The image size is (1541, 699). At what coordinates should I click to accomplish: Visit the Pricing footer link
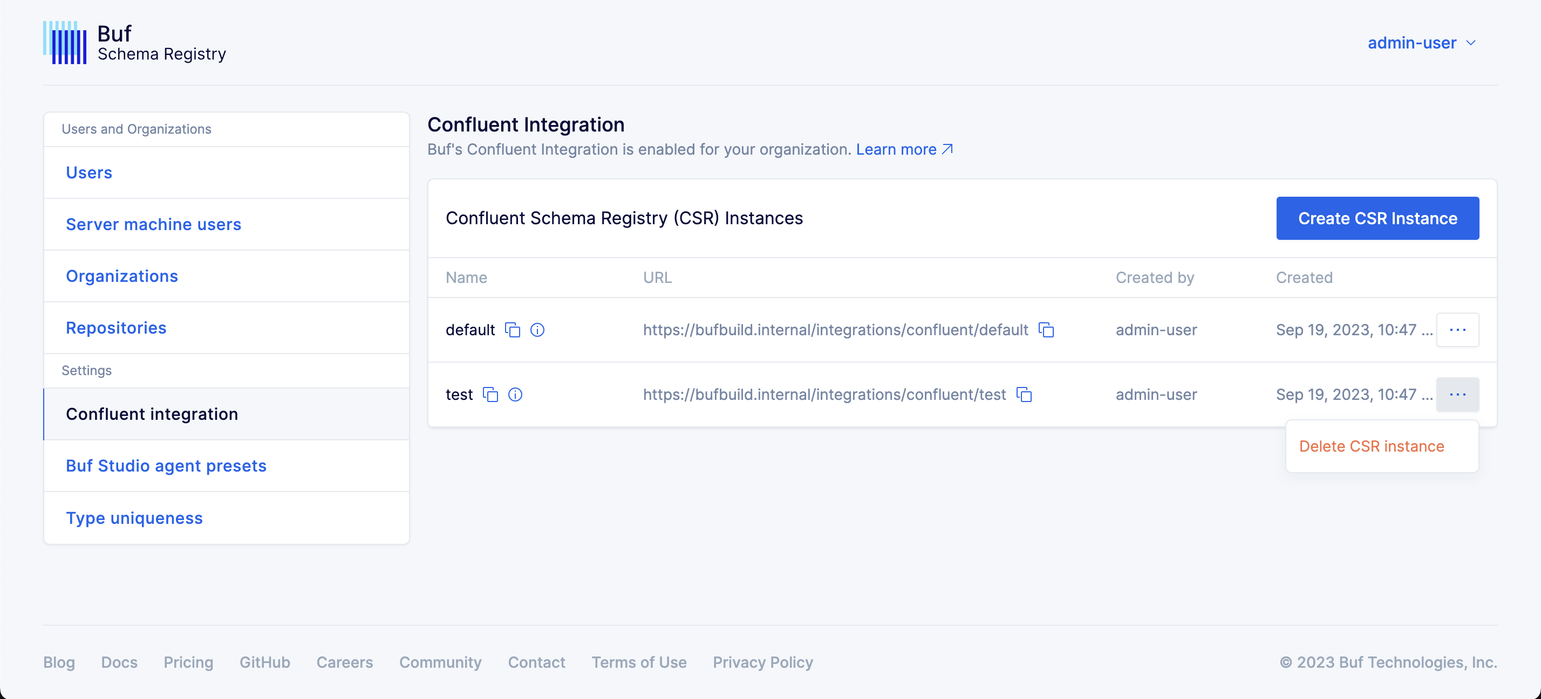click(188, 662)
